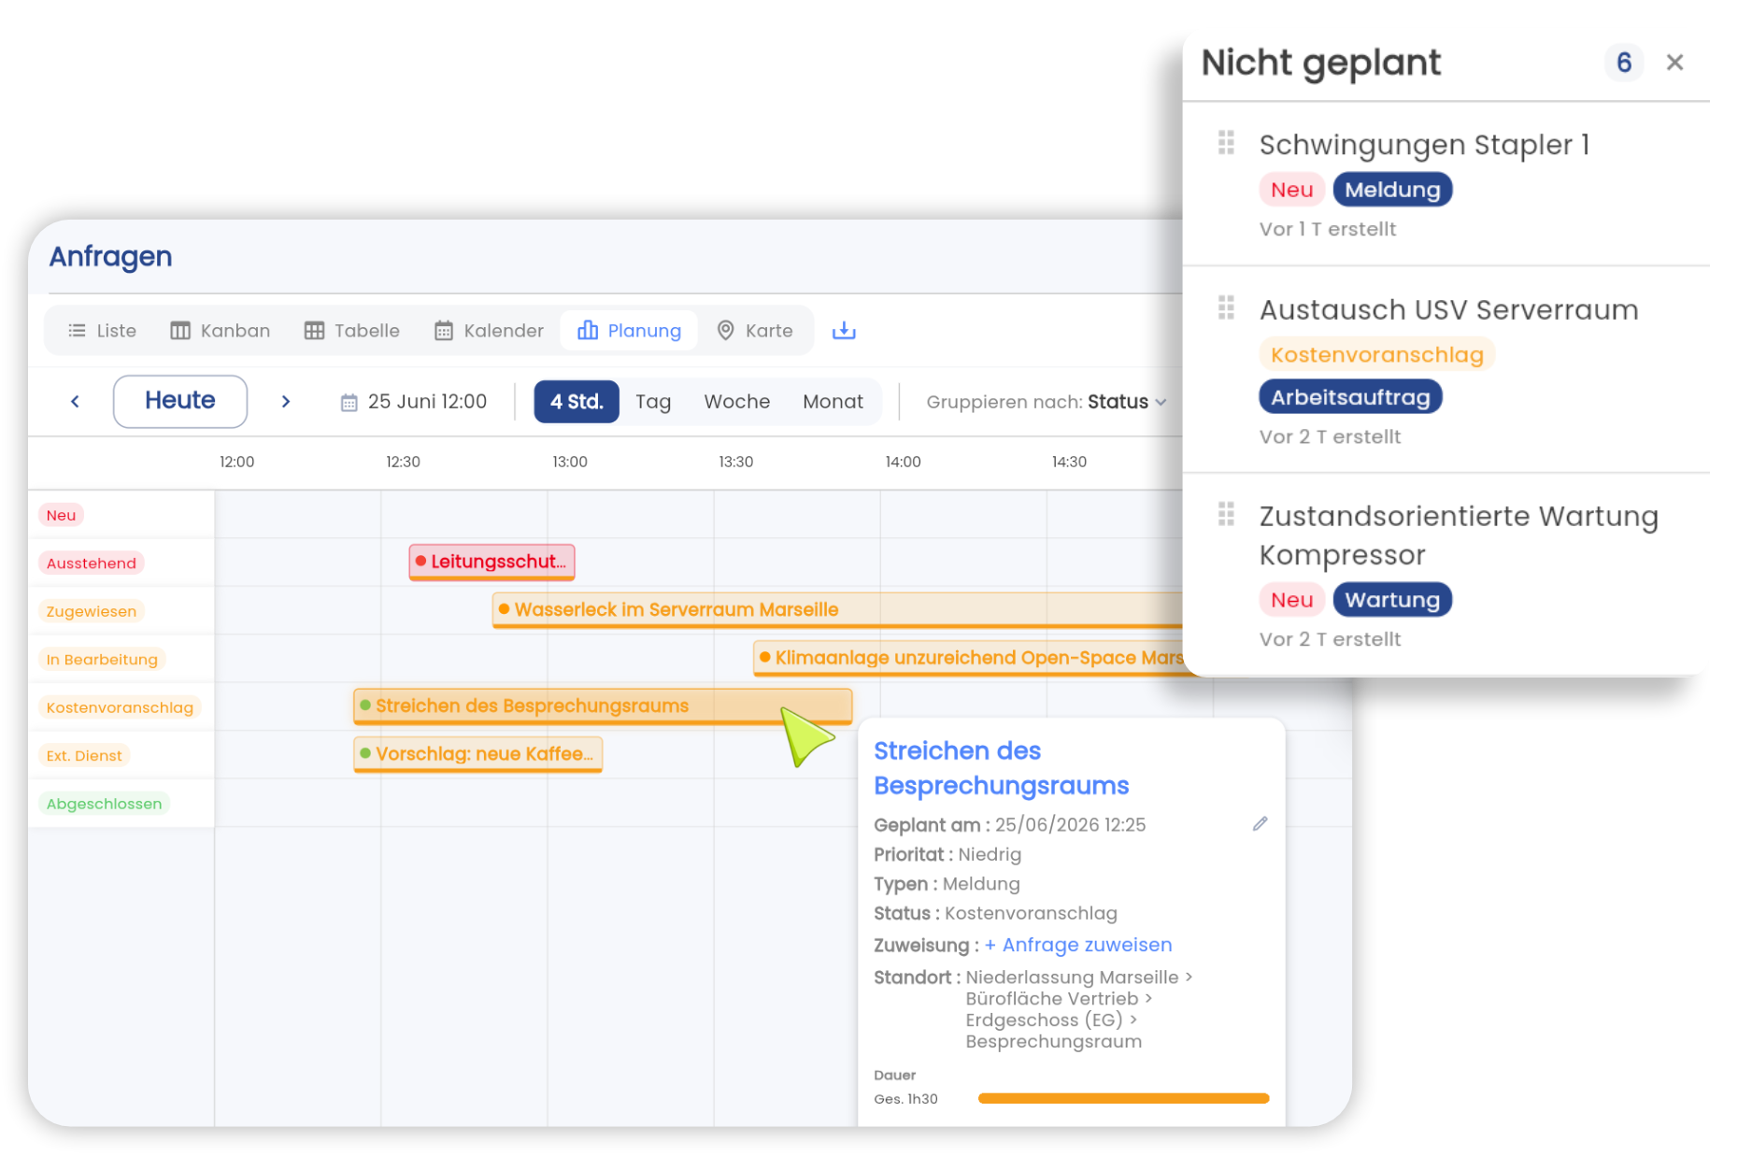Image resolution: width=1738 pixels, height=1155 pixels.
Task: Click the Zugewiesen status row label
Action: 91,611
